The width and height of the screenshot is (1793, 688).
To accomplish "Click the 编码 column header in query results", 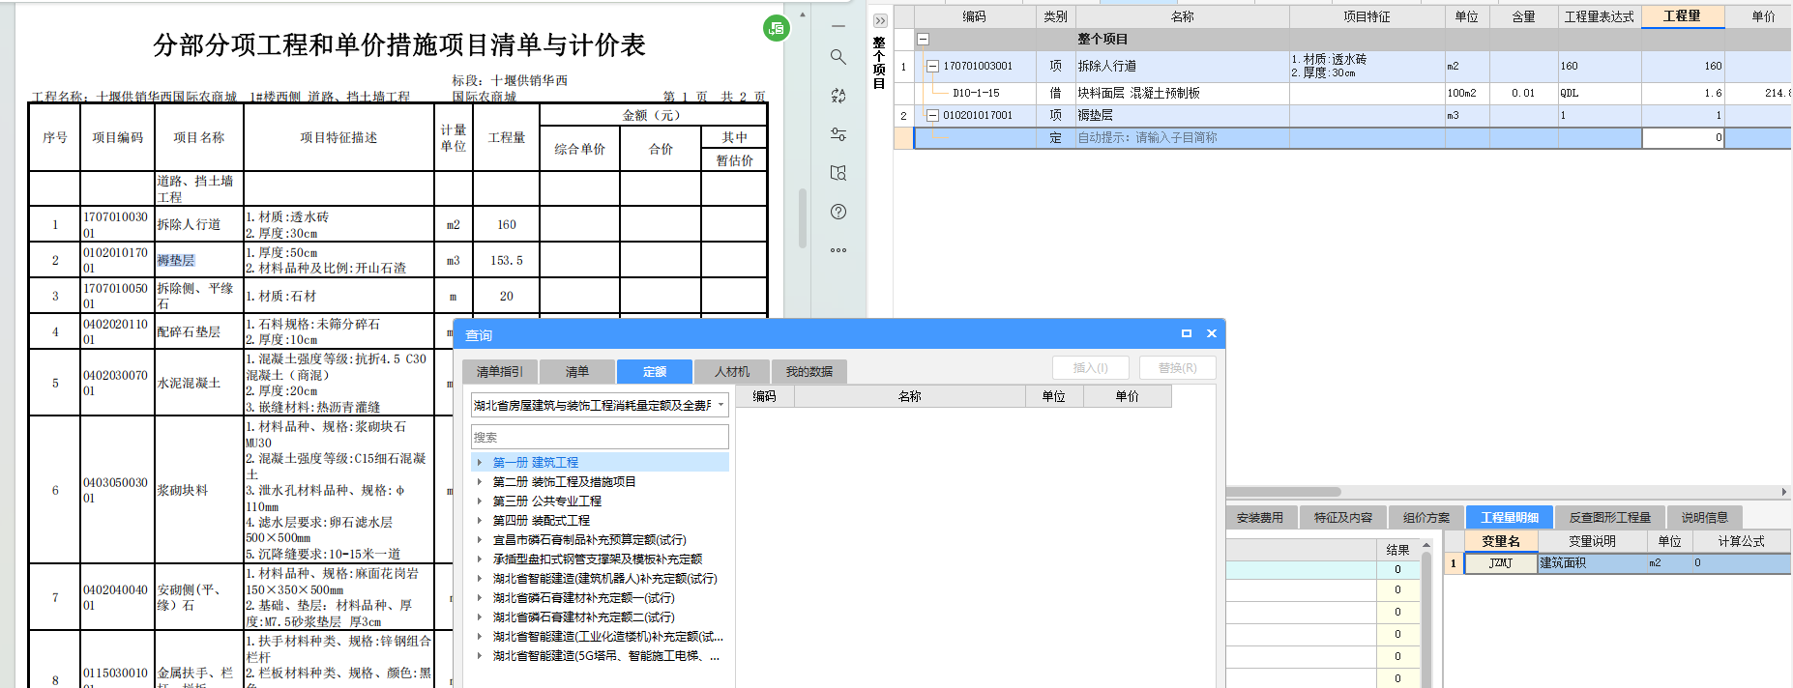I will click(764, 396).
